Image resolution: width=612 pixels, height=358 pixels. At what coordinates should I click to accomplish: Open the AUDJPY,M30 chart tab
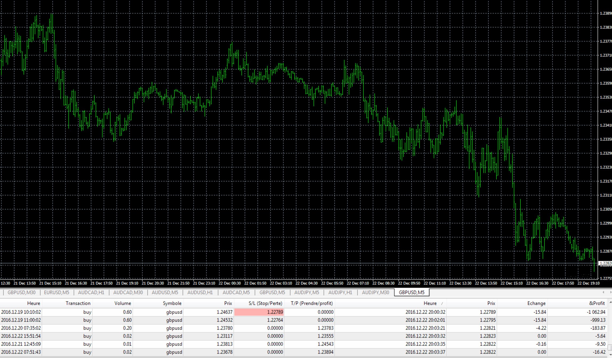375,292
